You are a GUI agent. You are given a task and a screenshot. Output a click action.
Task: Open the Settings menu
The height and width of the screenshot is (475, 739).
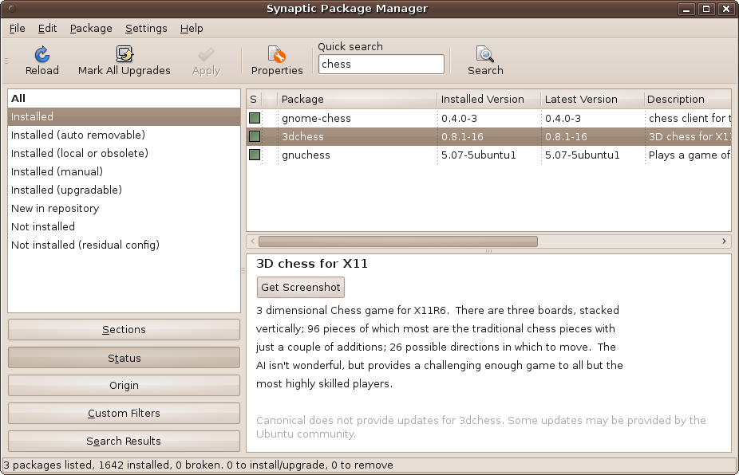click(x=146, y=28)
